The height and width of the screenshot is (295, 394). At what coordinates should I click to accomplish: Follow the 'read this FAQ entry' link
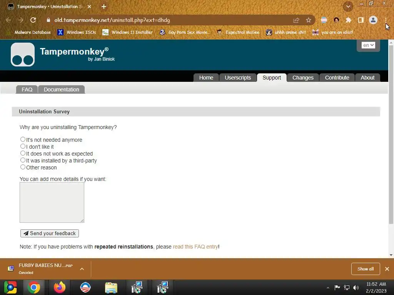[x=195, y=247]
